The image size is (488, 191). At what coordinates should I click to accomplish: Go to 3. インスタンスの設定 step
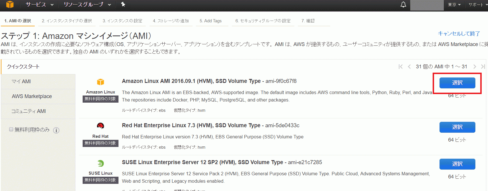(123, 21)
